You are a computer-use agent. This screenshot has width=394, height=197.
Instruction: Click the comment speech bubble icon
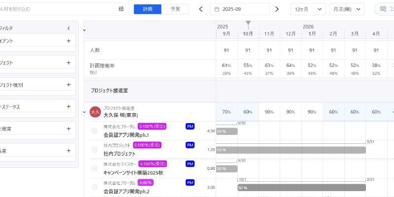383,9
